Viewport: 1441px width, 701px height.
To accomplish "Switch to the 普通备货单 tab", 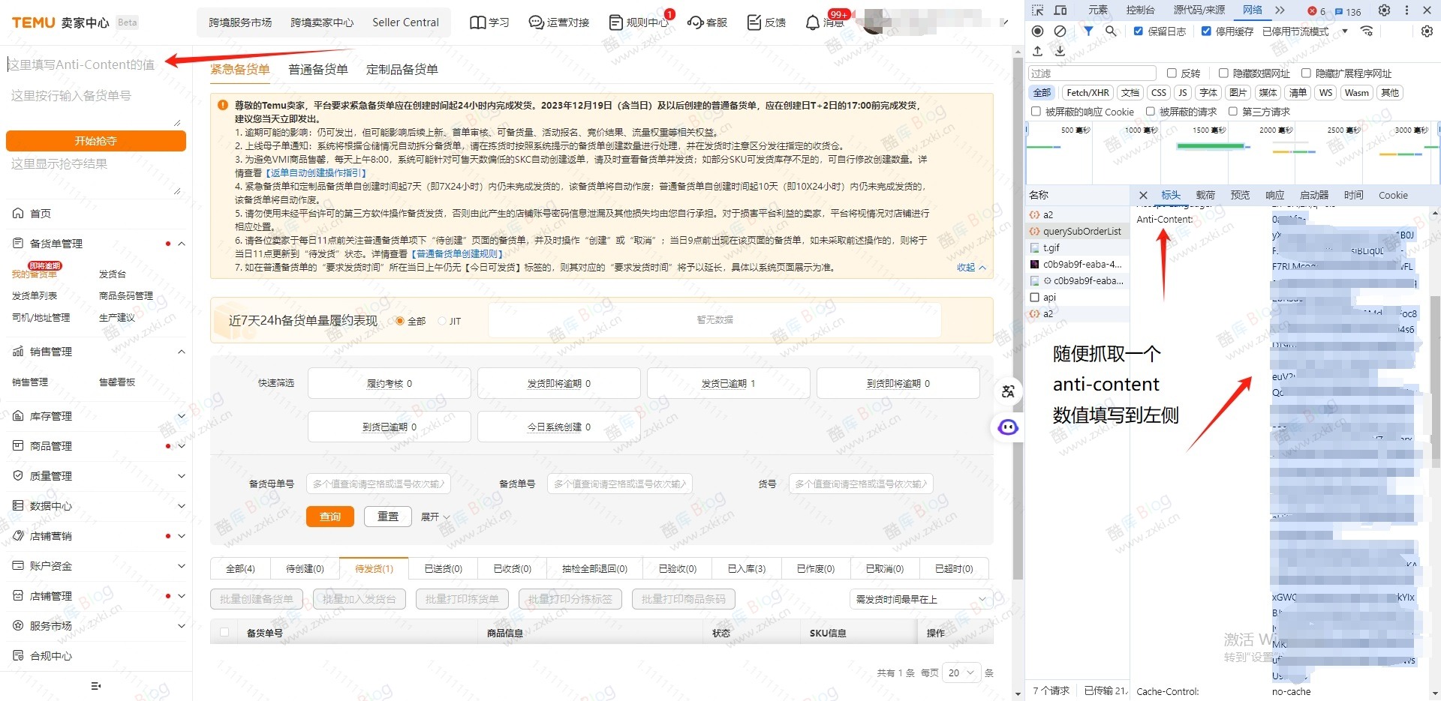I will pos(318,70).
